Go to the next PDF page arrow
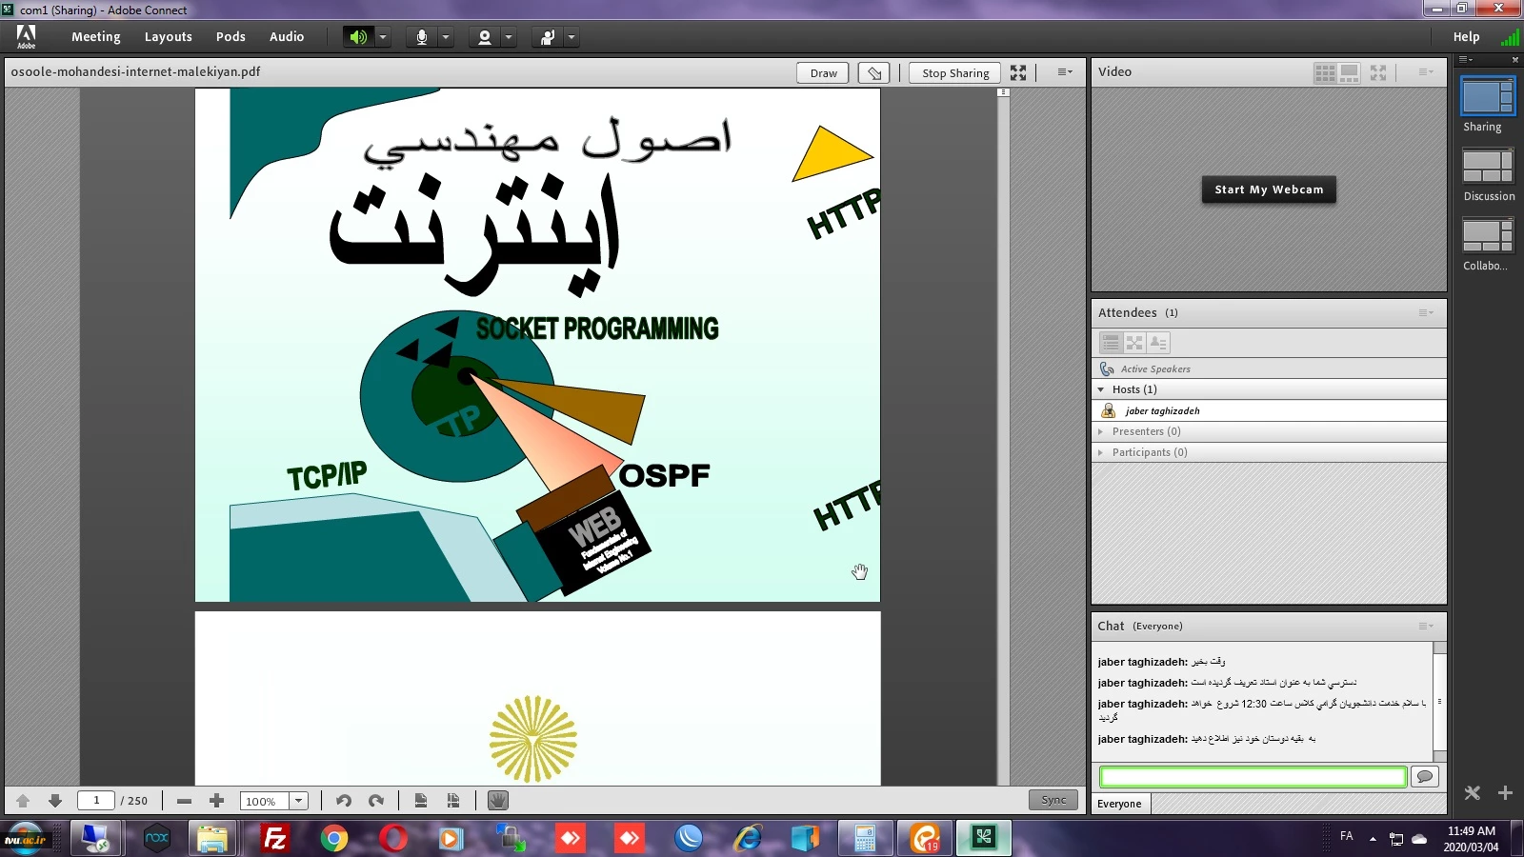The image size is (1524, 857). pyautogui.click(x=55, y=801)
